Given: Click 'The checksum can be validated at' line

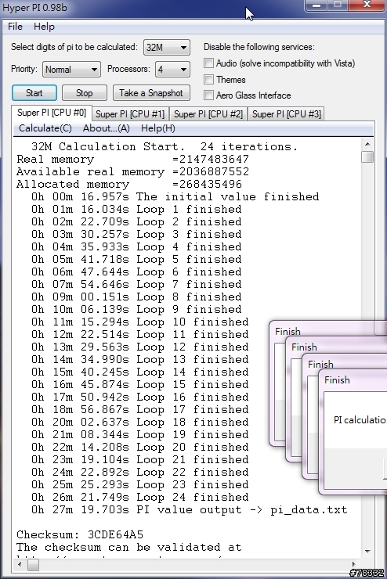Looking at the screenshot, I should [129, 547].
